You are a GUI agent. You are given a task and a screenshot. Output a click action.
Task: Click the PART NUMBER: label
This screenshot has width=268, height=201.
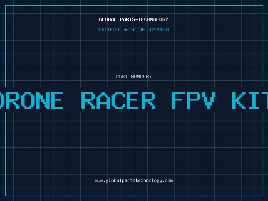coord(134,76)
